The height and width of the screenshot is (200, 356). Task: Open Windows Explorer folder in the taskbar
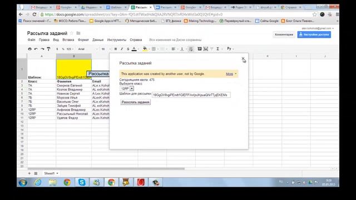(52, 182)
